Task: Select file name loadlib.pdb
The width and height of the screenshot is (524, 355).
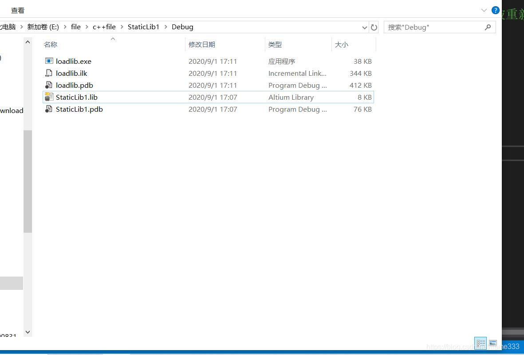Action: point(75,86)
